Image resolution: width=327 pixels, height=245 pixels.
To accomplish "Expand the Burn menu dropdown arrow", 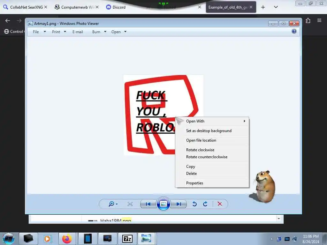I will point(105,32).
